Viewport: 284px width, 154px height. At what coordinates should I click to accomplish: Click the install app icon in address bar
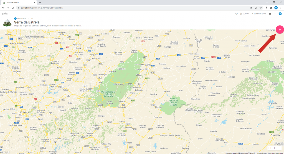click(256, 8)
